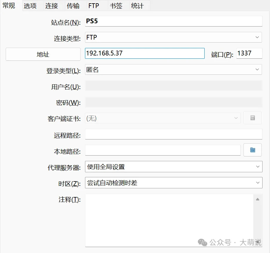The image size is (270, 253).
Task: Click the address field with 192.168.5.37
Action: [145, 53]
